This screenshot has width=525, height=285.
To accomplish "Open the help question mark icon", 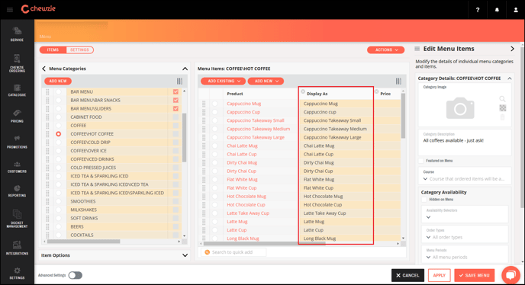I will (478, 10).
